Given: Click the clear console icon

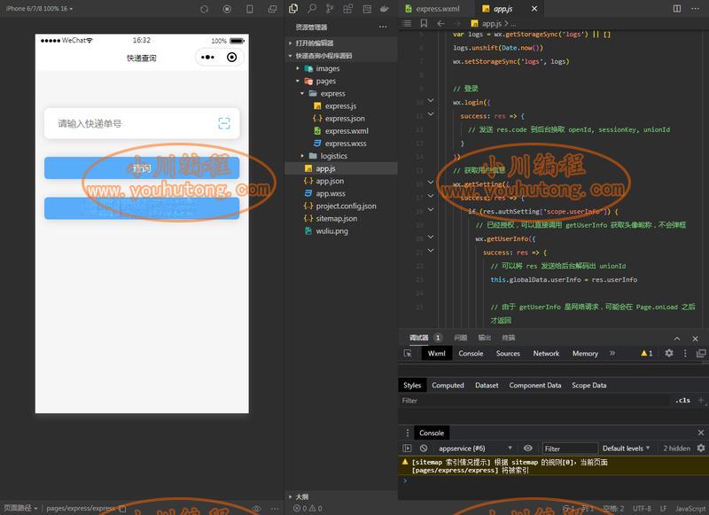Looking at the screenshot, I should pyautogui.click(x=424, y=449).
